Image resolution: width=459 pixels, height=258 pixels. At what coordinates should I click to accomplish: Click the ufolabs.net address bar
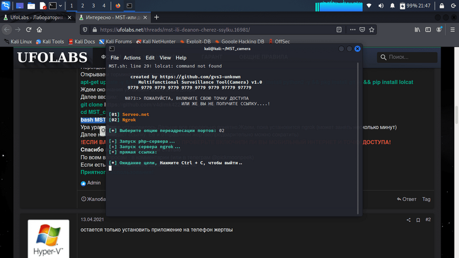[217, 30]
